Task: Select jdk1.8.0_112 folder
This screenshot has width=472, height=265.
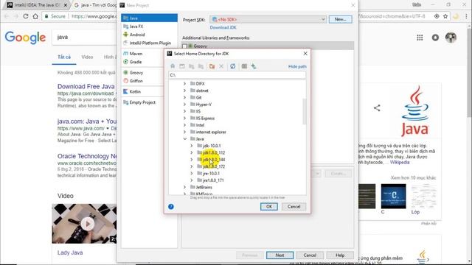Action: [x=214, y=152]
